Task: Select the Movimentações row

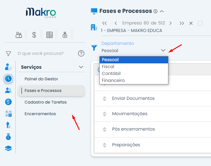Action: tap(153, 114)
